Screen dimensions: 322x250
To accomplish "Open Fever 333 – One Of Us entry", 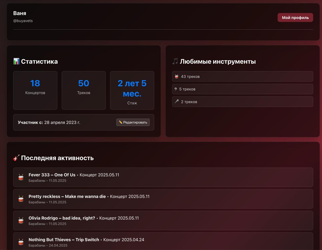I will (52, 175).
